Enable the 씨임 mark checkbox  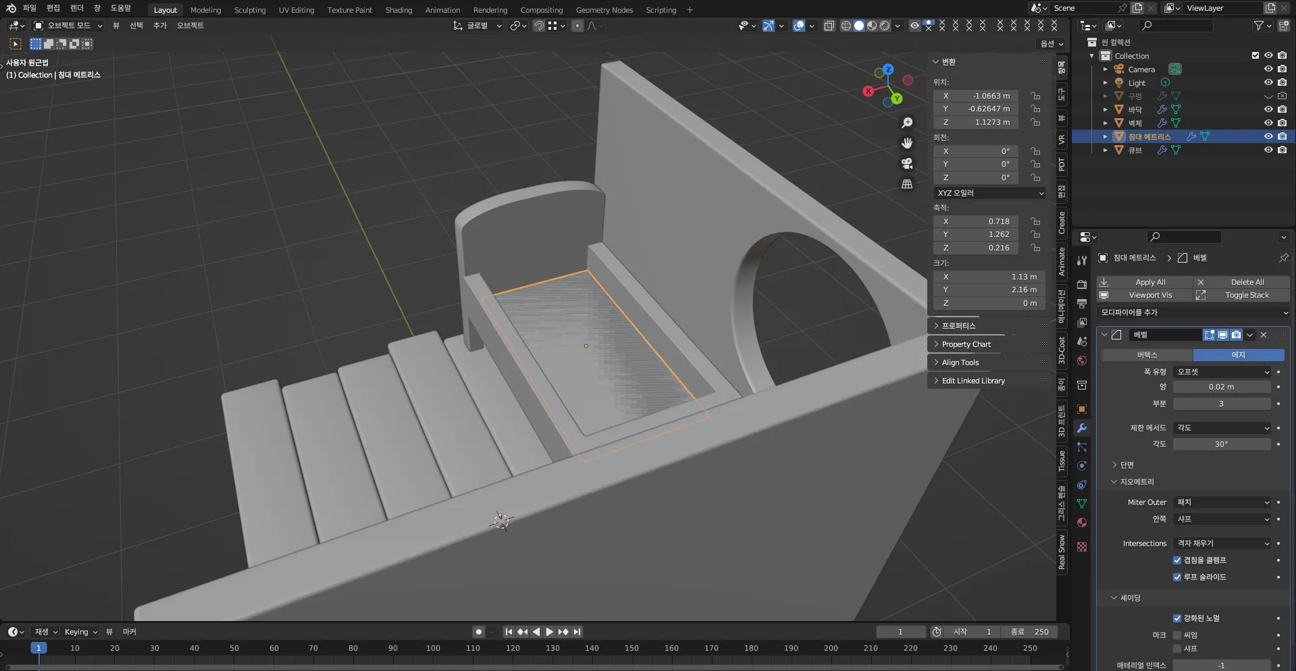tap(1177, 635)
